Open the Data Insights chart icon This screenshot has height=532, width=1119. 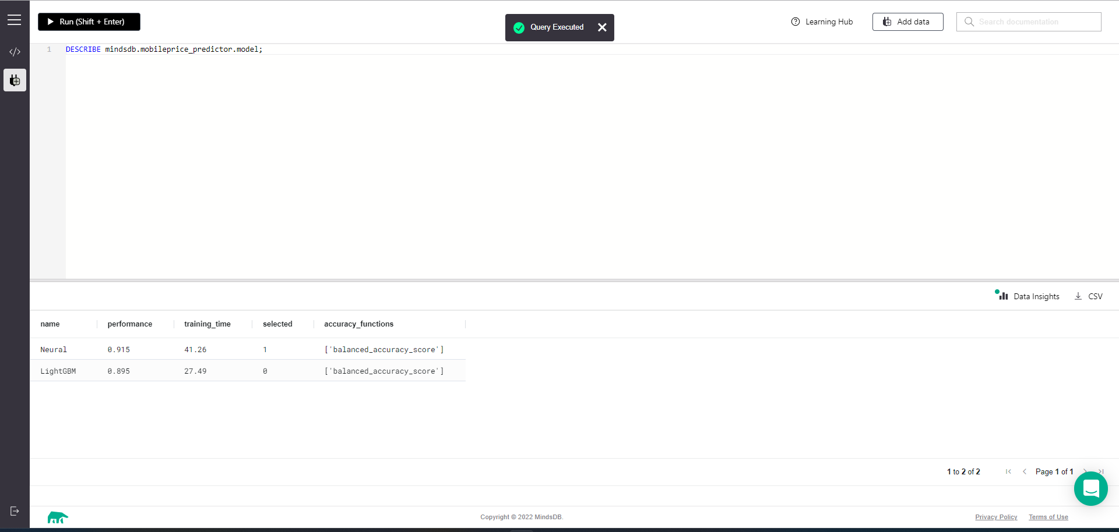1002,295
